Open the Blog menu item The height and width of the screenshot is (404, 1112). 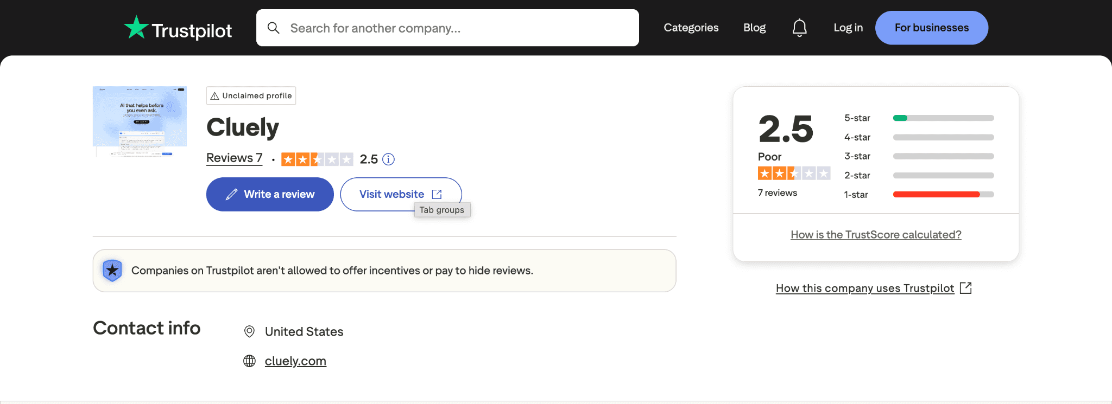(754, 28)
